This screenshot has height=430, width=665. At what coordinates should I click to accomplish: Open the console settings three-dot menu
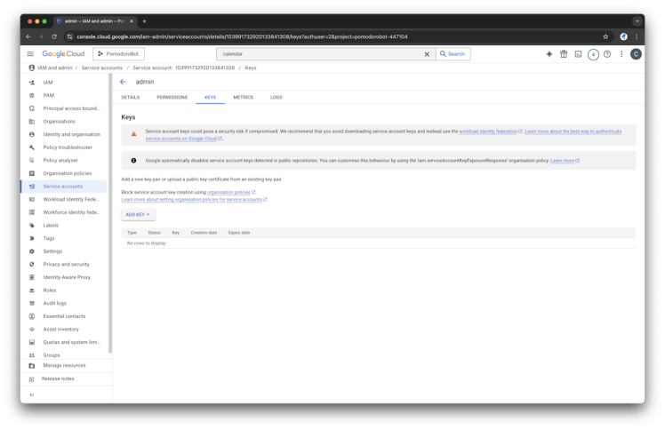[621, 54]
